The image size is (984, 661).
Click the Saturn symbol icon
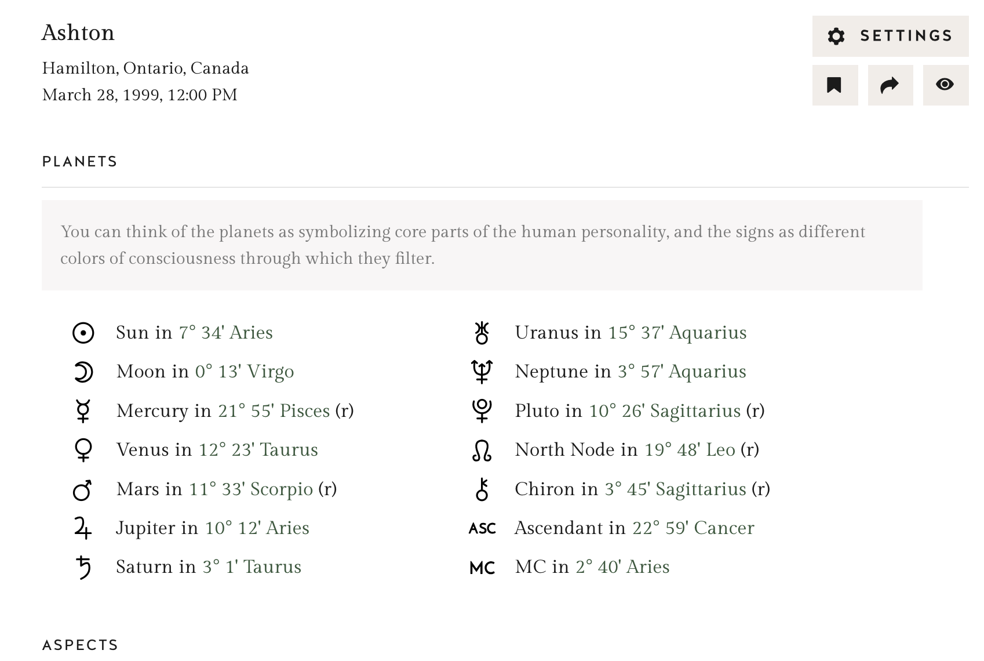pos(83,567)
